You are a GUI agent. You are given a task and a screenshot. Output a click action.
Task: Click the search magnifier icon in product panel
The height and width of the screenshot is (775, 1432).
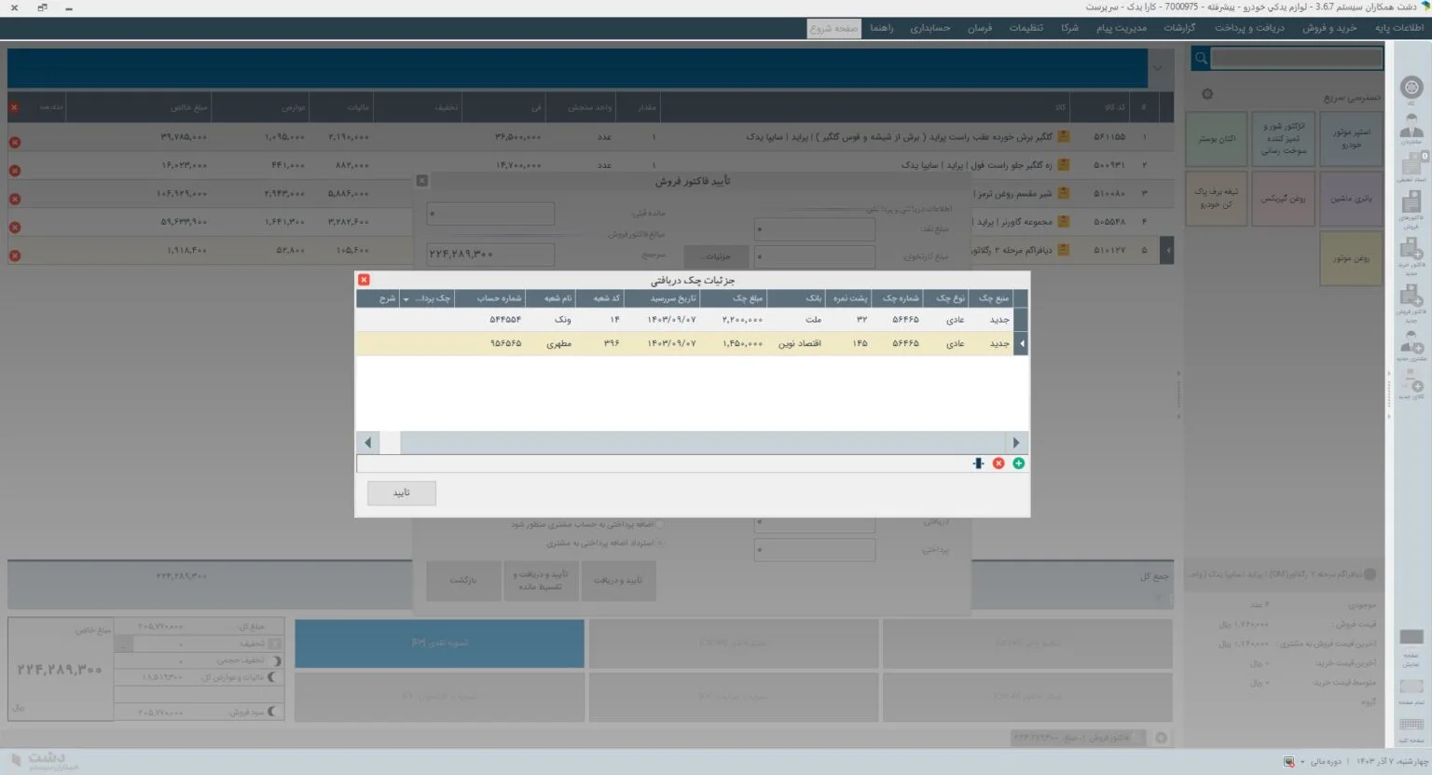pos(1201,59)
